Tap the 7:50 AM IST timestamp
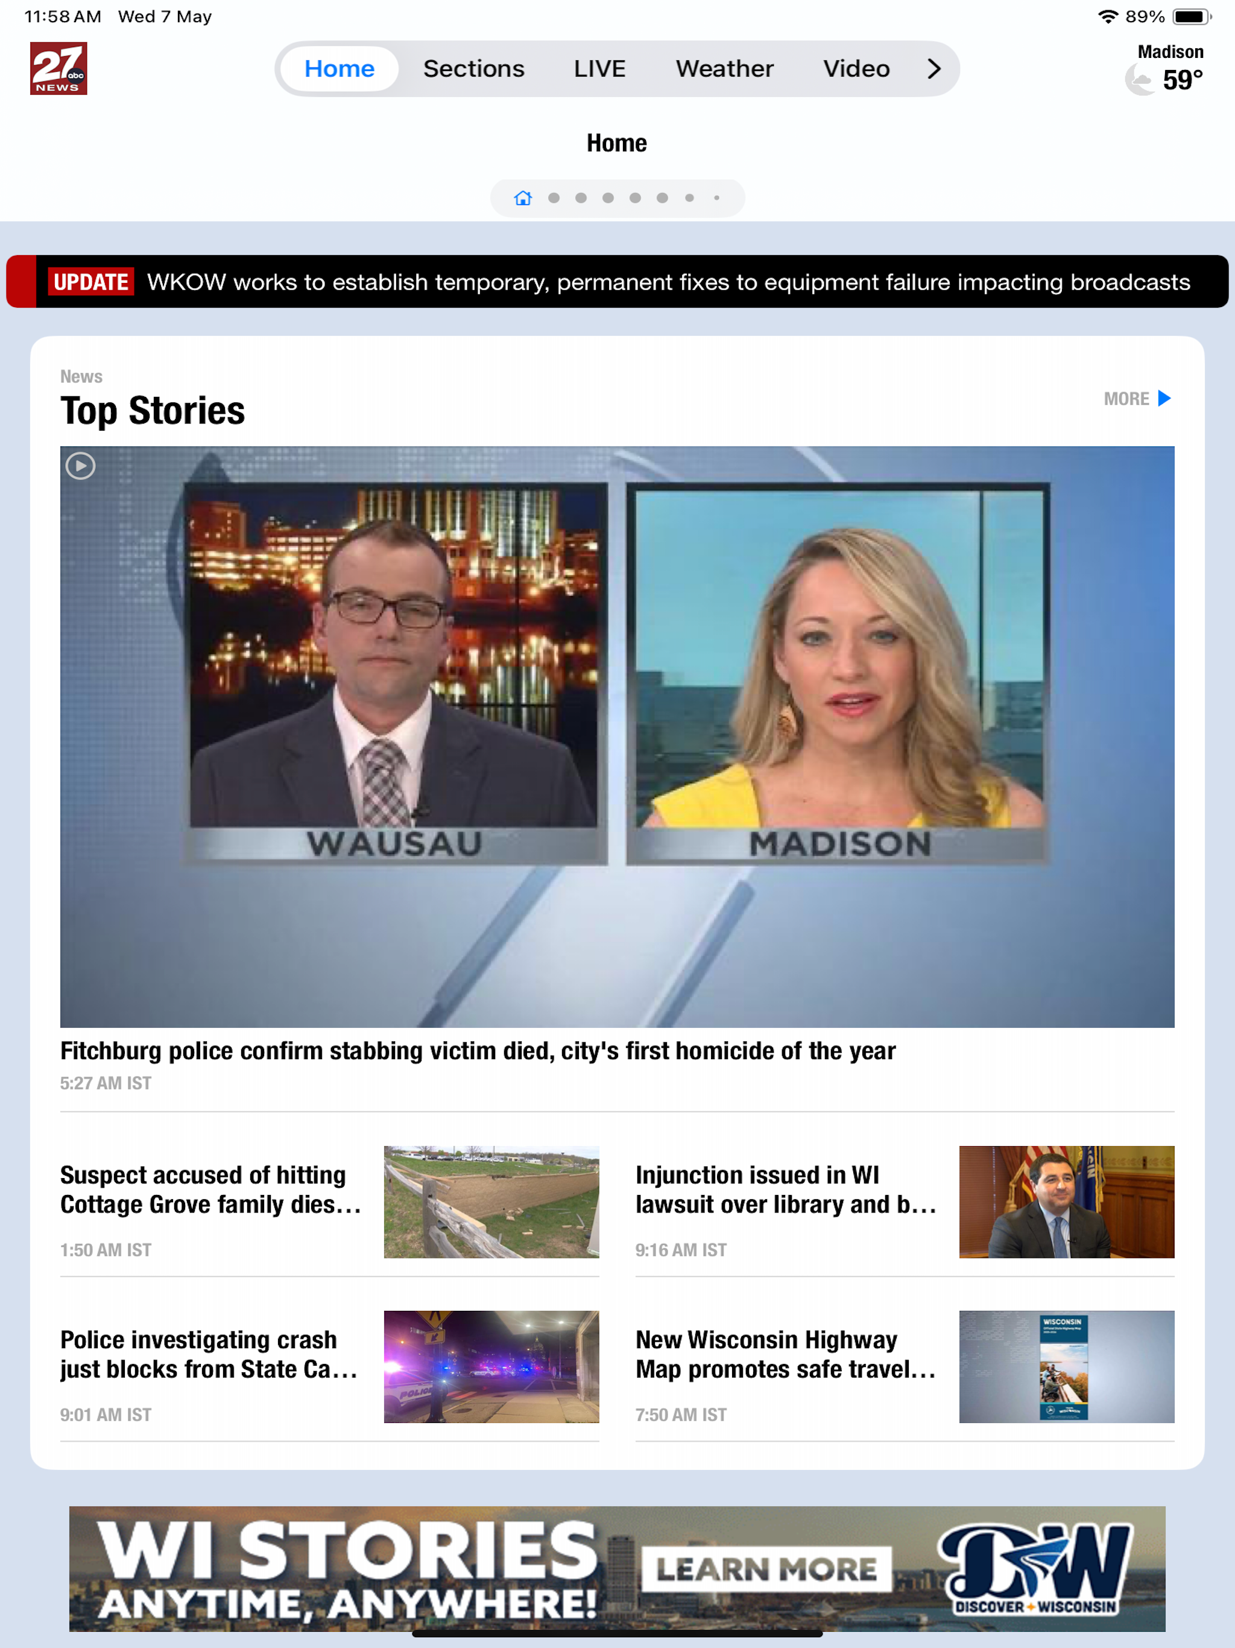 tap(681, 1414)
